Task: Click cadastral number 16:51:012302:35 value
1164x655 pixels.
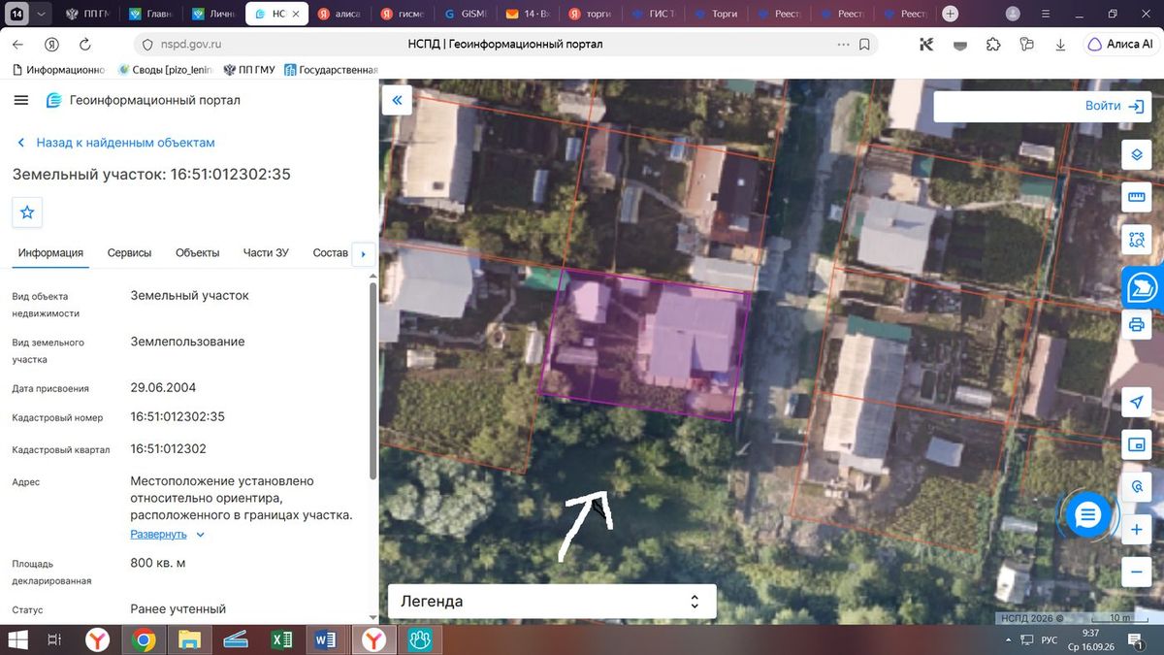Action: [x=178, y=416]
